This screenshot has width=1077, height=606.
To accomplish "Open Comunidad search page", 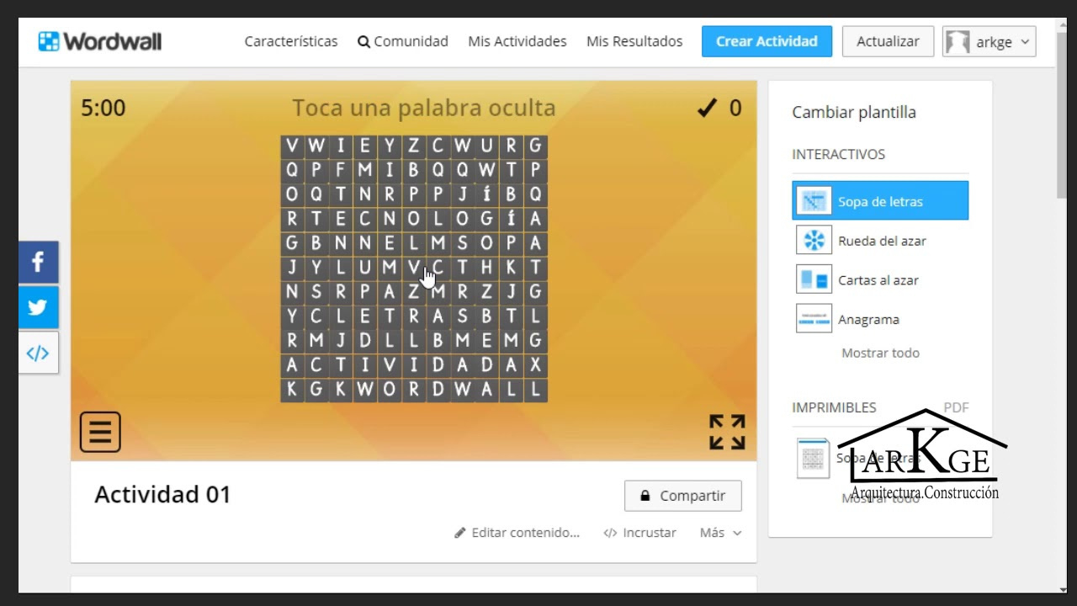I will click(x=403, y=41).
